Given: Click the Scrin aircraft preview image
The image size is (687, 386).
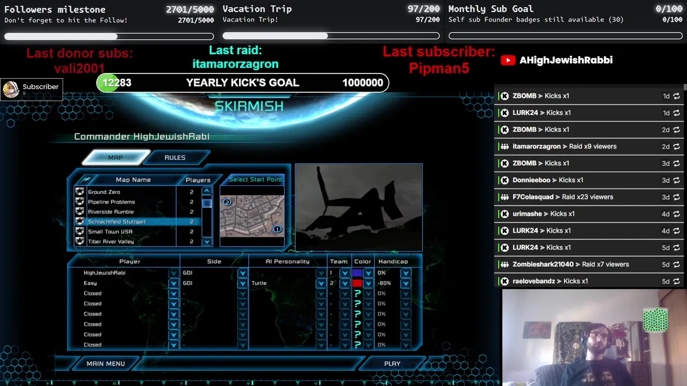Looking at the screenshot, I should point(359,207).
